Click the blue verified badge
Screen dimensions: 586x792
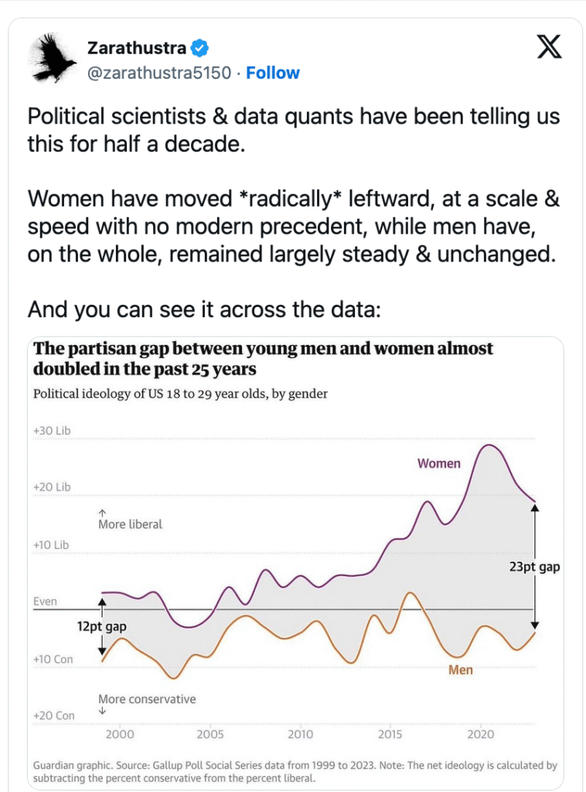coord(199,48)
